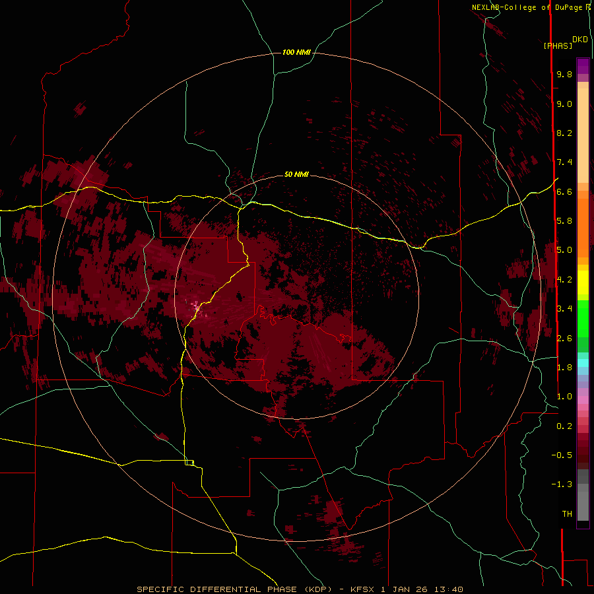Click the 8.2 value on the legend
The width and height of the screenshot is (594, 594).
pyautogui.click(x=564, y=133)
